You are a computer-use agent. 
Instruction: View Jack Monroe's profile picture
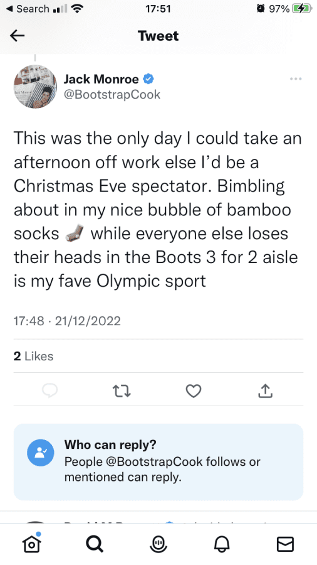[x=35, y=87]
